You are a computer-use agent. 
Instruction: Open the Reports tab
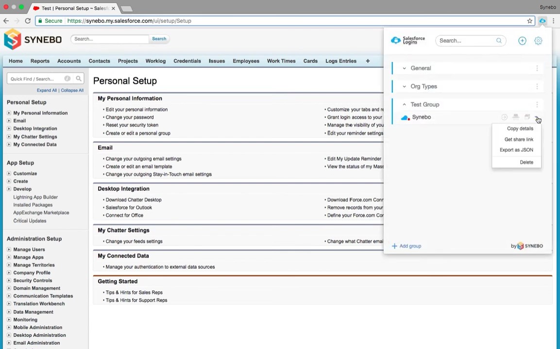pos(40,61)
